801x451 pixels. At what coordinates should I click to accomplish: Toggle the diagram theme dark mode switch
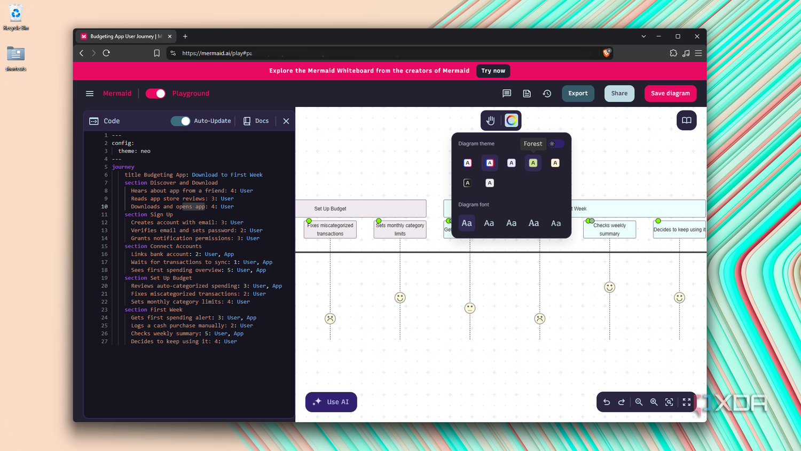pos(556,144)
